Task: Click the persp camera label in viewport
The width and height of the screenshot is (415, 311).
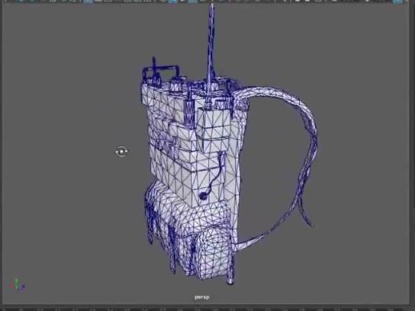Action: [202, 297]
